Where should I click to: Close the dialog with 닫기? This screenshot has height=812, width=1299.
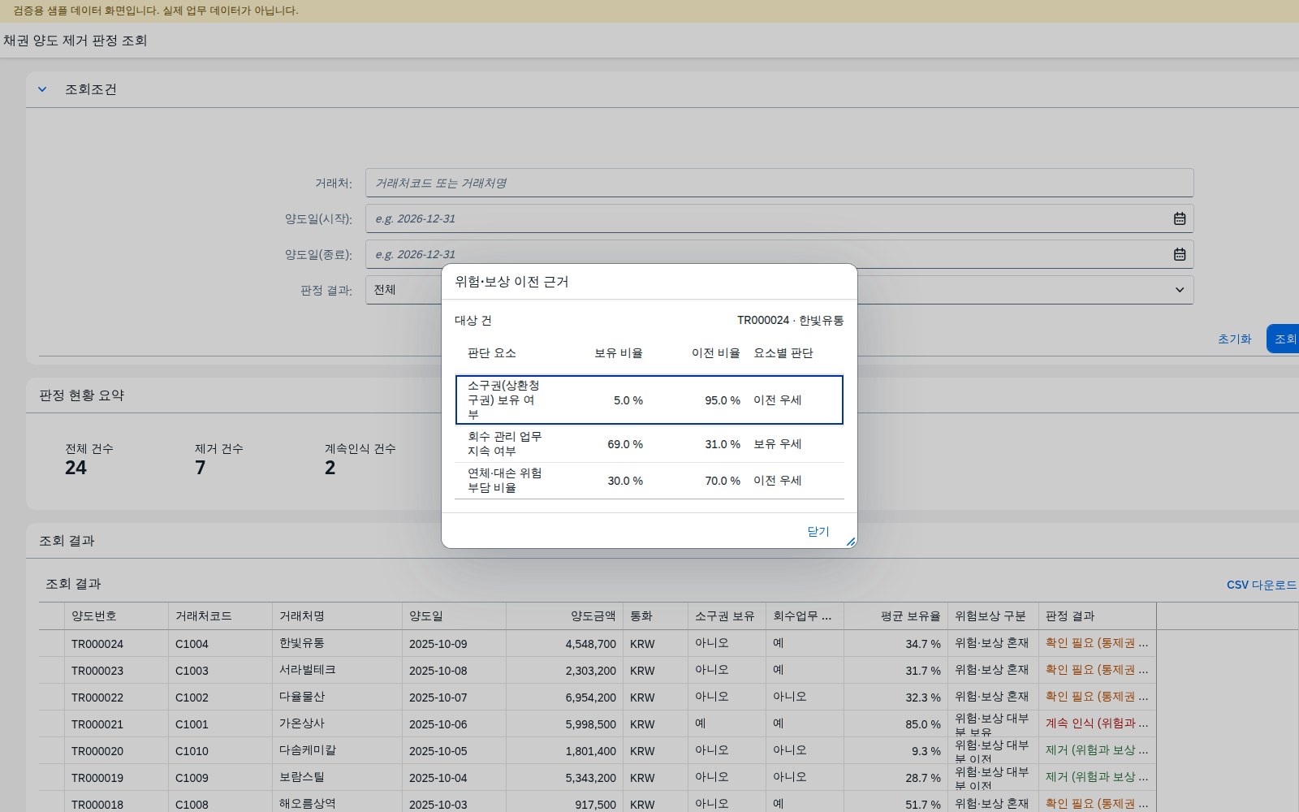click(x=818, y=531)
